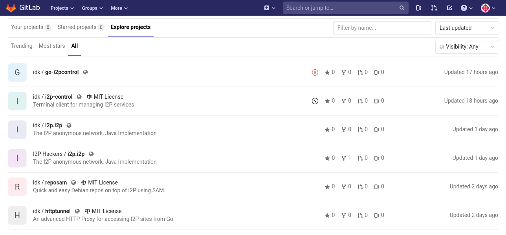
Task: Click the public globe icon beside go-i2pcontrol
Action: coord(86,72)
